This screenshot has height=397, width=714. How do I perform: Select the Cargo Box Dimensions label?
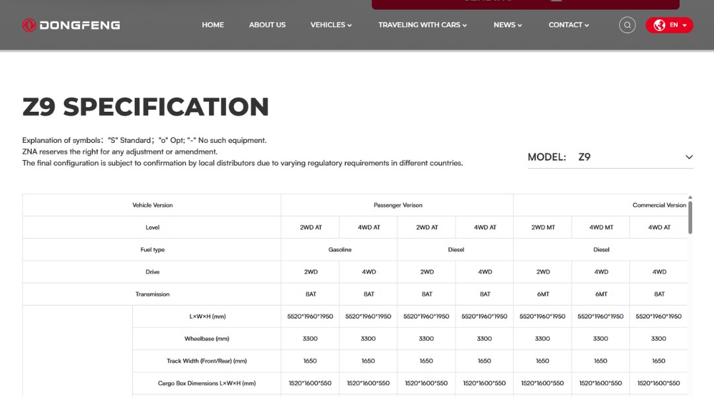click(x=207, y=383)
